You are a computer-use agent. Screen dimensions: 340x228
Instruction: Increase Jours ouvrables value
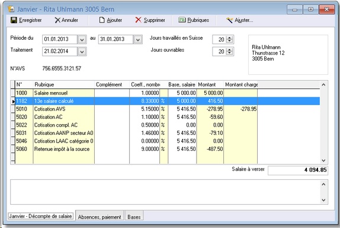pyautogui.click(x=229, y=49)
